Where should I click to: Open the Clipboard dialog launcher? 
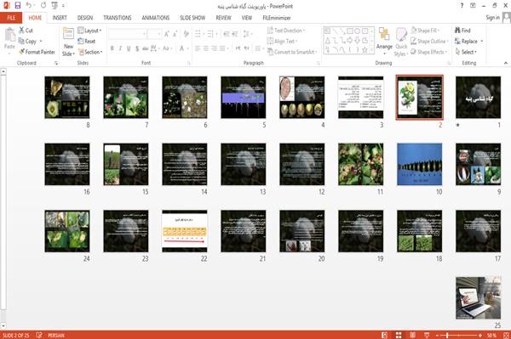pyautogui.click(x=56, y=63)
